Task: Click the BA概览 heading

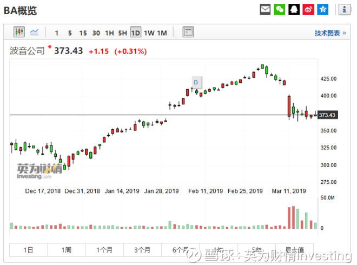Action: [20, 11]
